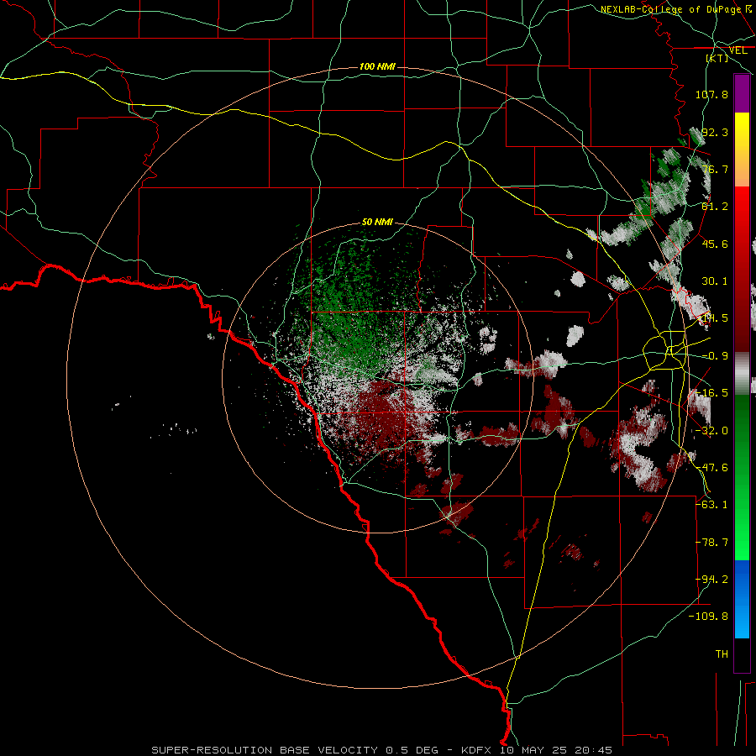This screenshot has width=756, height=756.
Task: Click the 45.6 velocity scale value
Action: [x=715, y=244]
